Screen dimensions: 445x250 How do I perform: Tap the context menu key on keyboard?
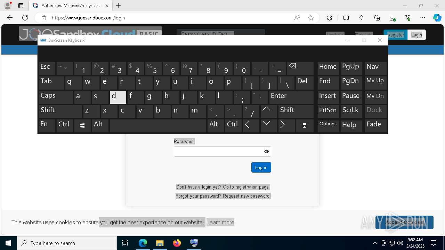pyautogui.click(x=305, y=126)
